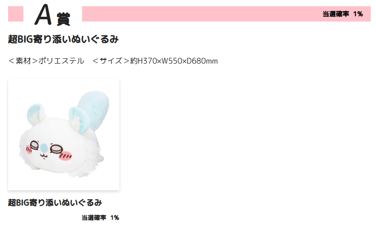Open the 超BIG寄り添いぬいぐるみ caption link below image

pos(55,203)
